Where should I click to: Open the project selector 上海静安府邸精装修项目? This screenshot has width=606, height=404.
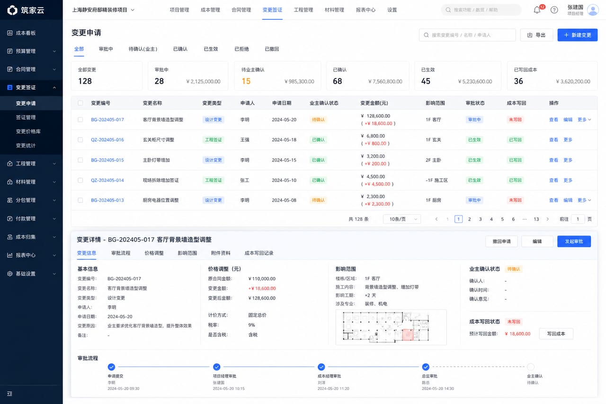[x=103, y=10]
